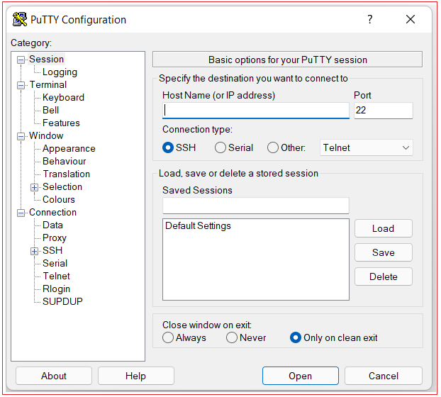This screenshot has height=397, width=441.
Task: Collapse the Connection tree node
Action: click(x=21, y=213)
